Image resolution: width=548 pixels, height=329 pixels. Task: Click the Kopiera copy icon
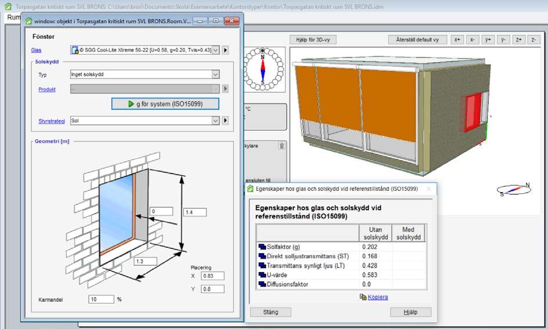(363, 297)
